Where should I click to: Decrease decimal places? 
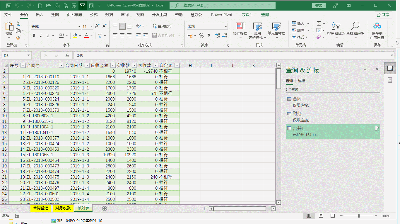(225, 35)
